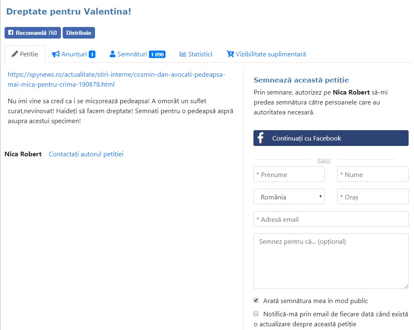
Task: Click the large Facebook f logo
Action: [x=261, y=138]
